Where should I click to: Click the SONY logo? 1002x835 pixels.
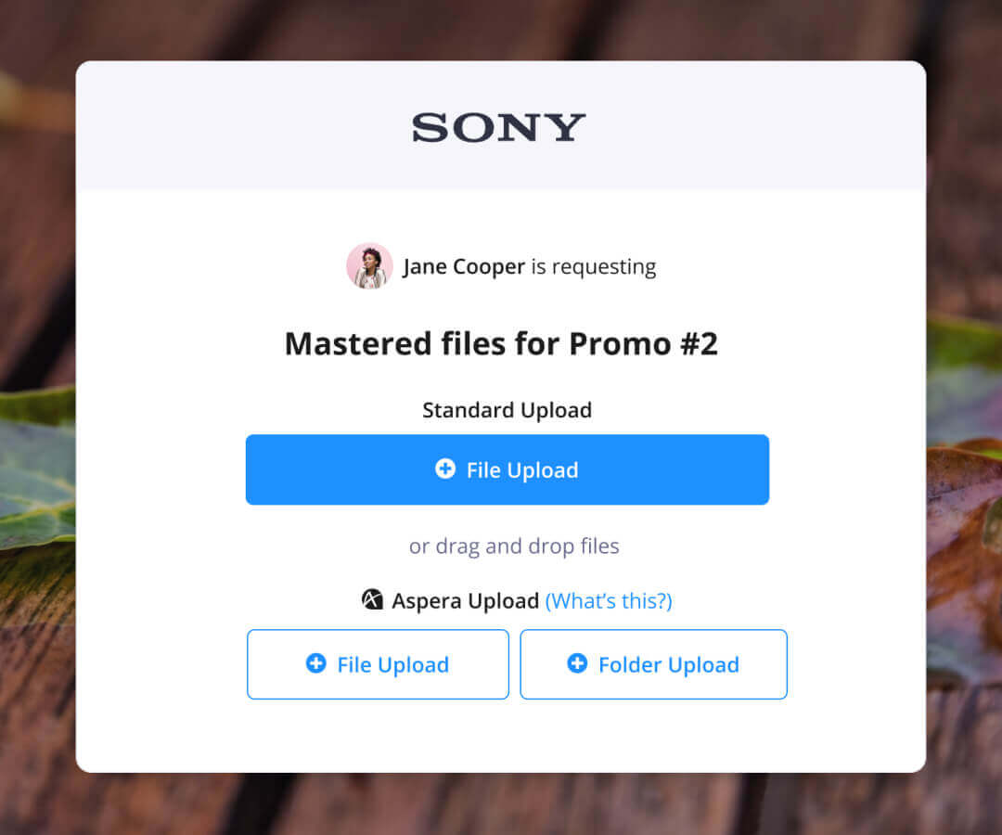coord(500,127)
